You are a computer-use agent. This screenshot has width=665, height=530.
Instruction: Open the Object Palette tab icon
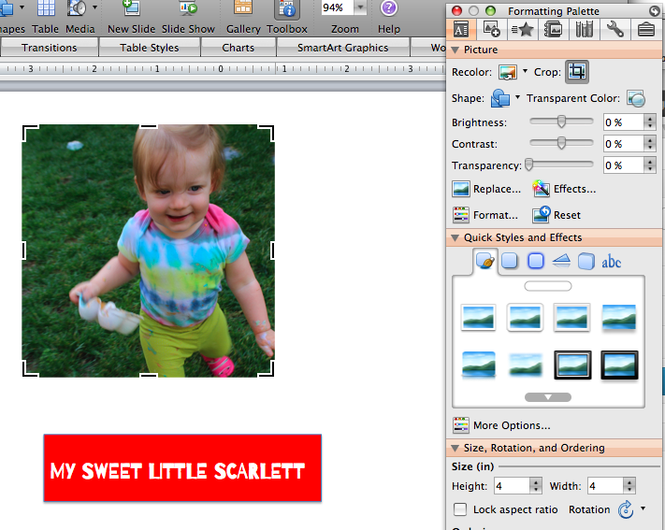[490, 29]
